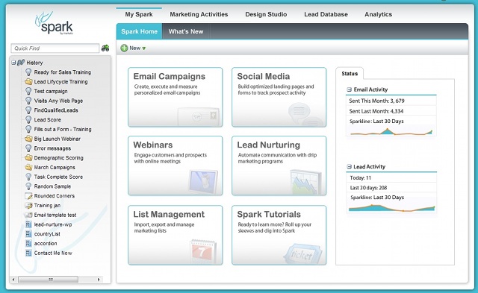This screenshot has height=293, width=478.
Task: Click form icon beside Contact Me Now
Action: pos(28,253)
